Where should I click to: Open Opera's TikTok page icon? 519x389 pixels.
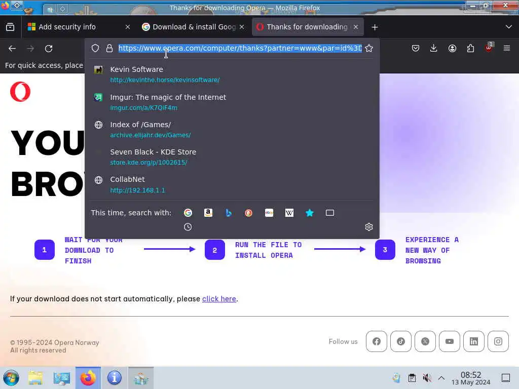coord(401,341)
